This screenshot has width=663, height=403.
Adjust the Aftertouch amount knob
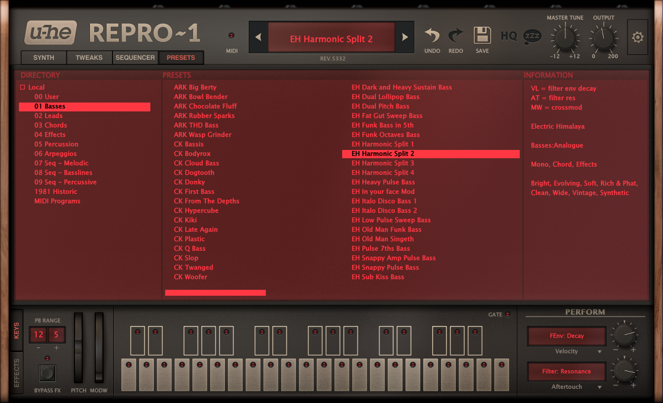625,370
